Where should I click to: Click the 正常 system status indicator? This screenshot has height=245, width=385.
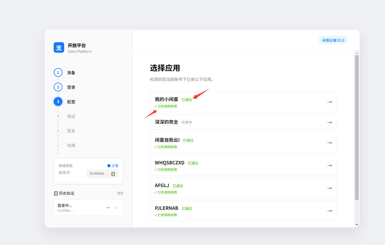(x=113, y=166)
